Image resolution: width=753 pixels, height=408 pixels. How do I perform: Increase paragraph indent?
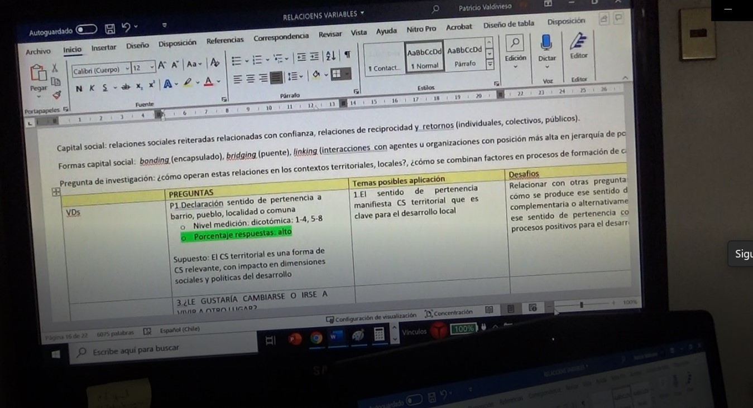pos(315,56)
